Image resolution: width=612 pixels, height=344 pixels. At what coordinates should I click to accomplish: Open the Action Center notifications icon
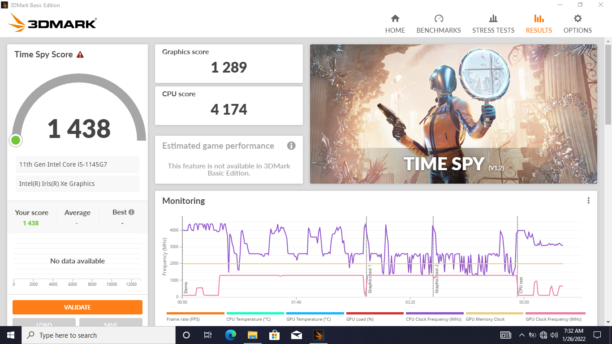click(x=597, y=335)
